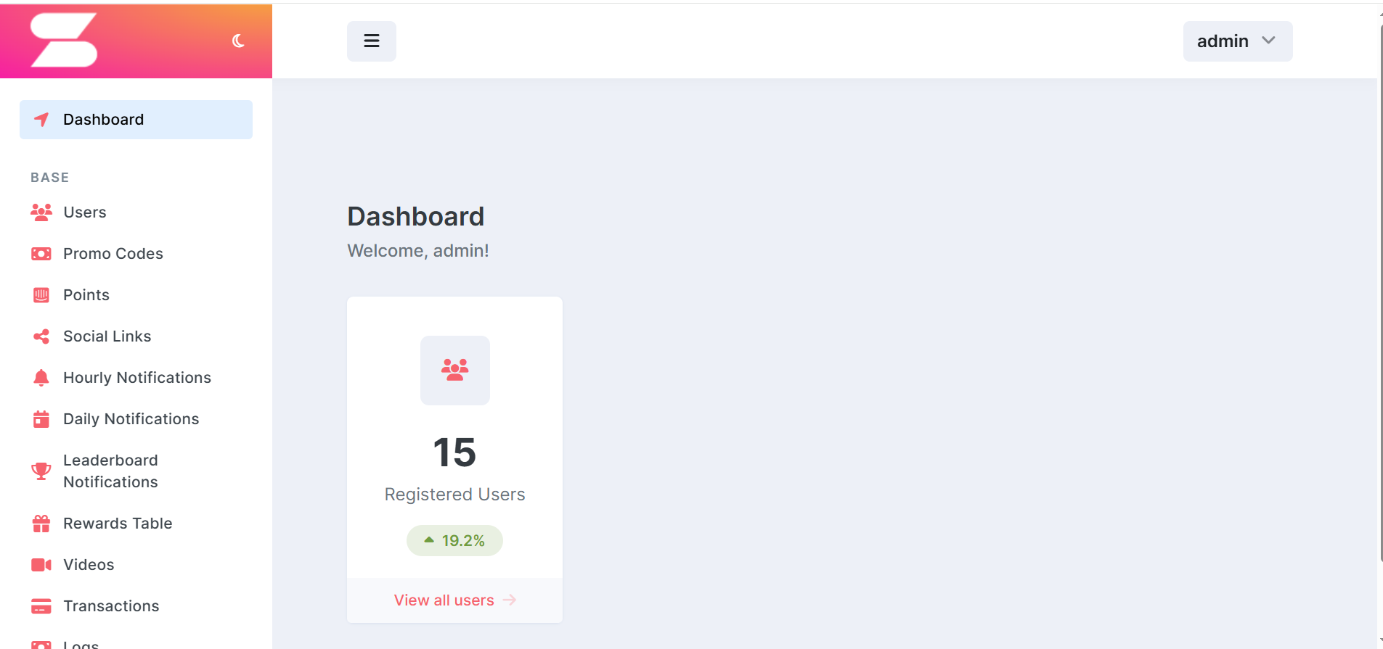The height and width of the screenshot is (649, 1383).
Task: Click the 19.2% growth badge
Action: [454, 541]
